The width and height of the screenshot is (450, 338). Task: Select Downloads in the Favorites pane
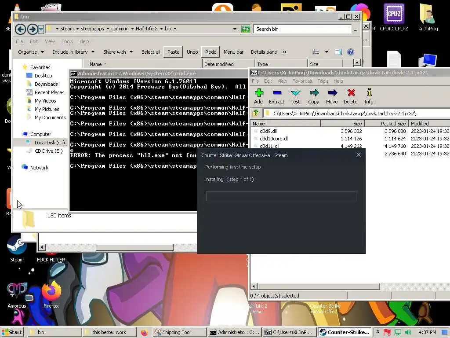click(x=46, y=84)
